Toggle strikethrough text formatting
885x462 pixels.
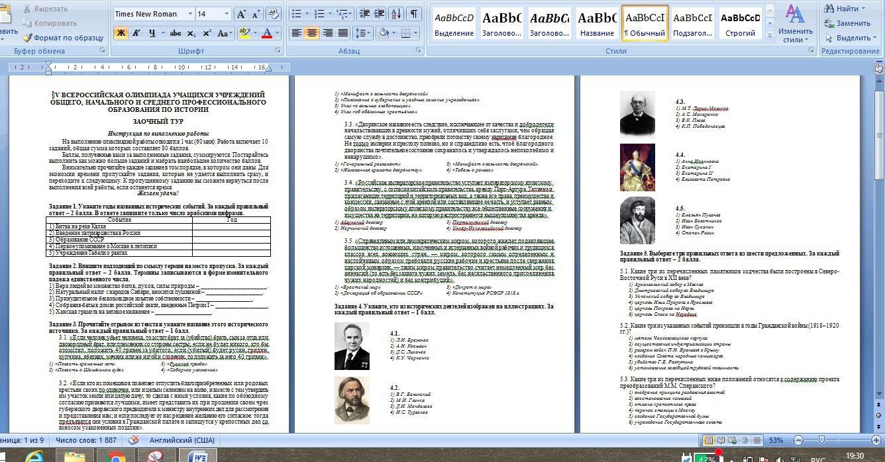pyautogui.click(x=175, y=33)
